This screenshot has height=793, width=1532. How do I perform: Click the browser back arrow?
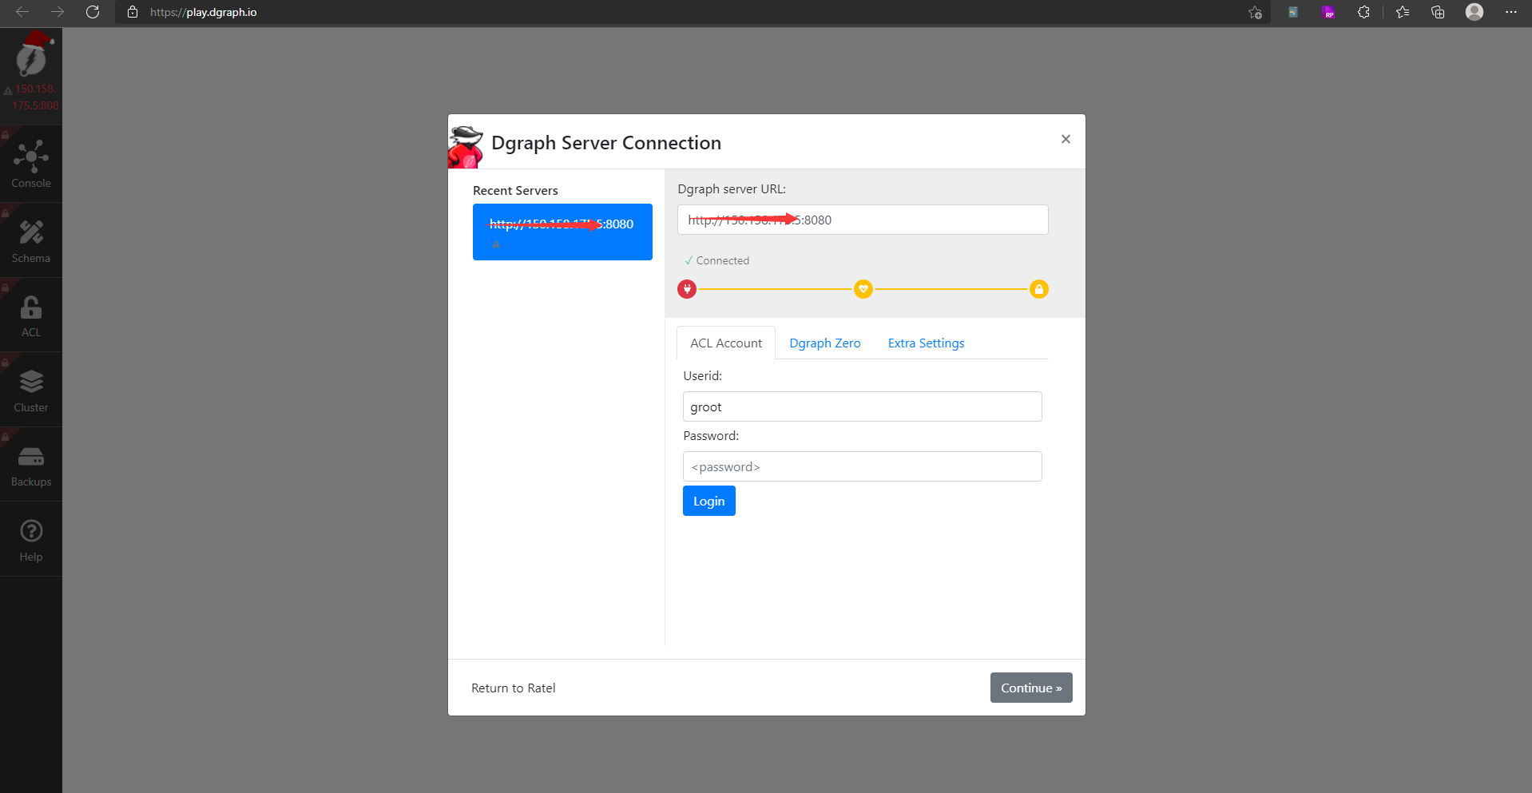(22, 12)
